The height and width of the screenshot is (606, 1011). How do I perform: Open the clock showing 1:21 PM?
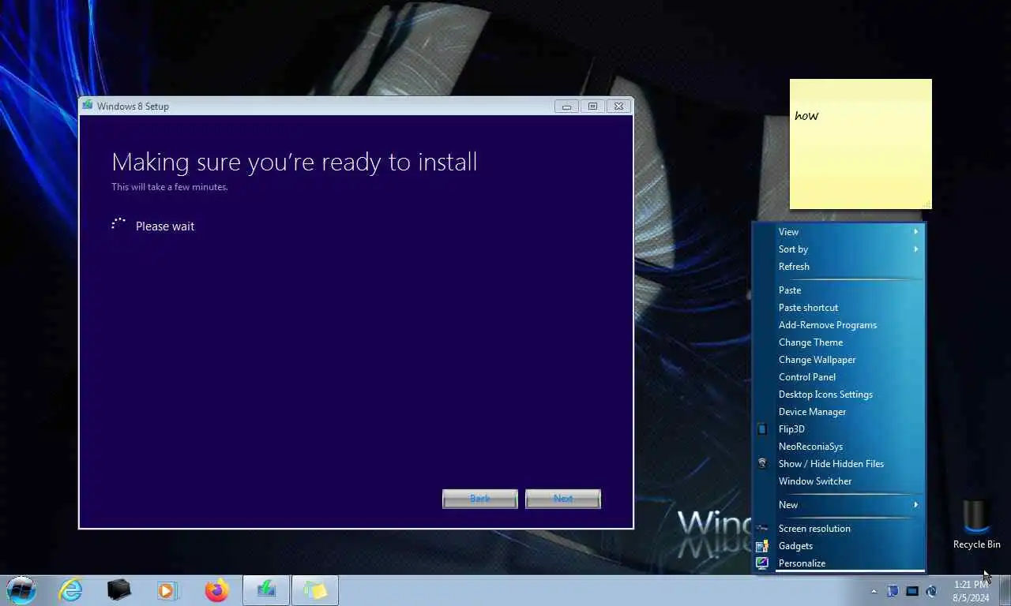tap(971, 591)
